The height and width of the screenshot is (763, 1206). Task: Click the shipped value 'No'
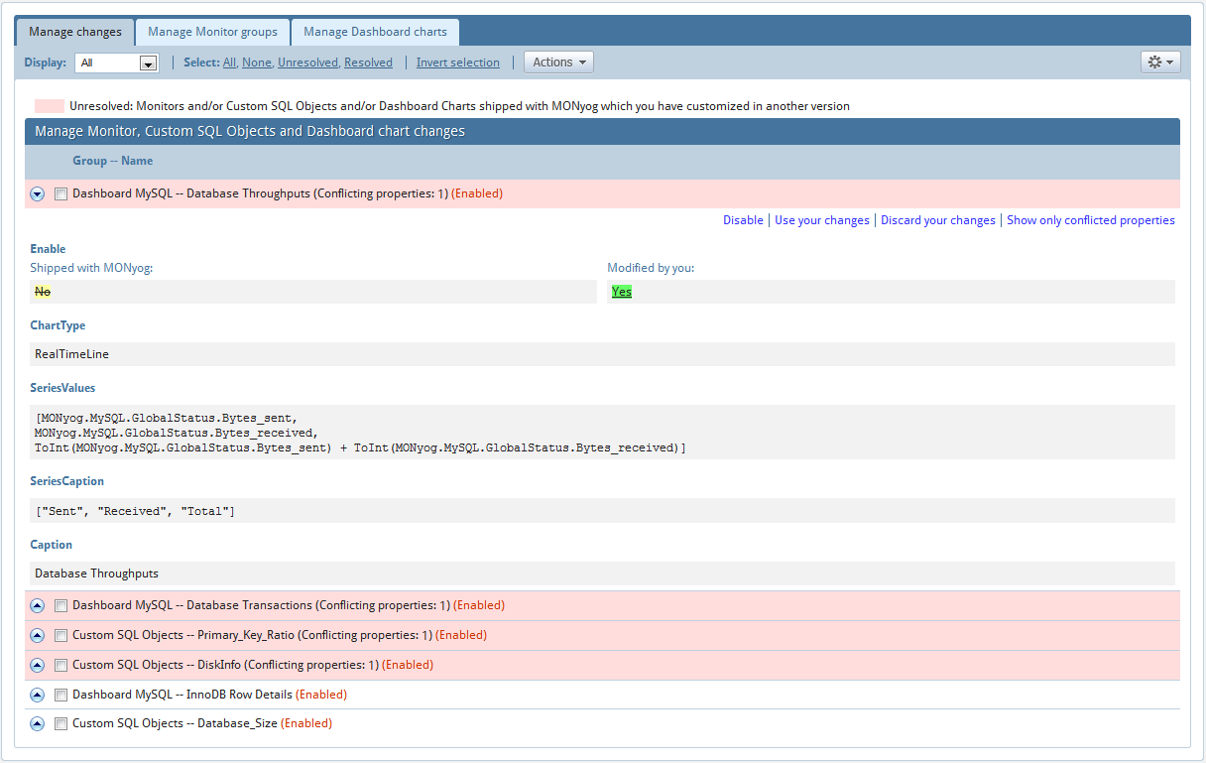[x=43, y=292]
